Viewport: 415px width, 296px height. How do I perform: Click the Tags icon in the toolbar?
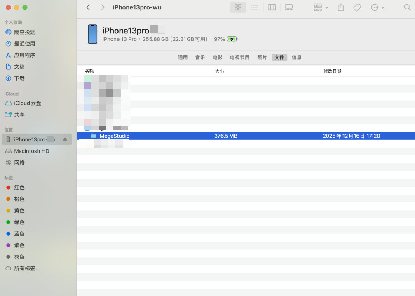(357, 7)
